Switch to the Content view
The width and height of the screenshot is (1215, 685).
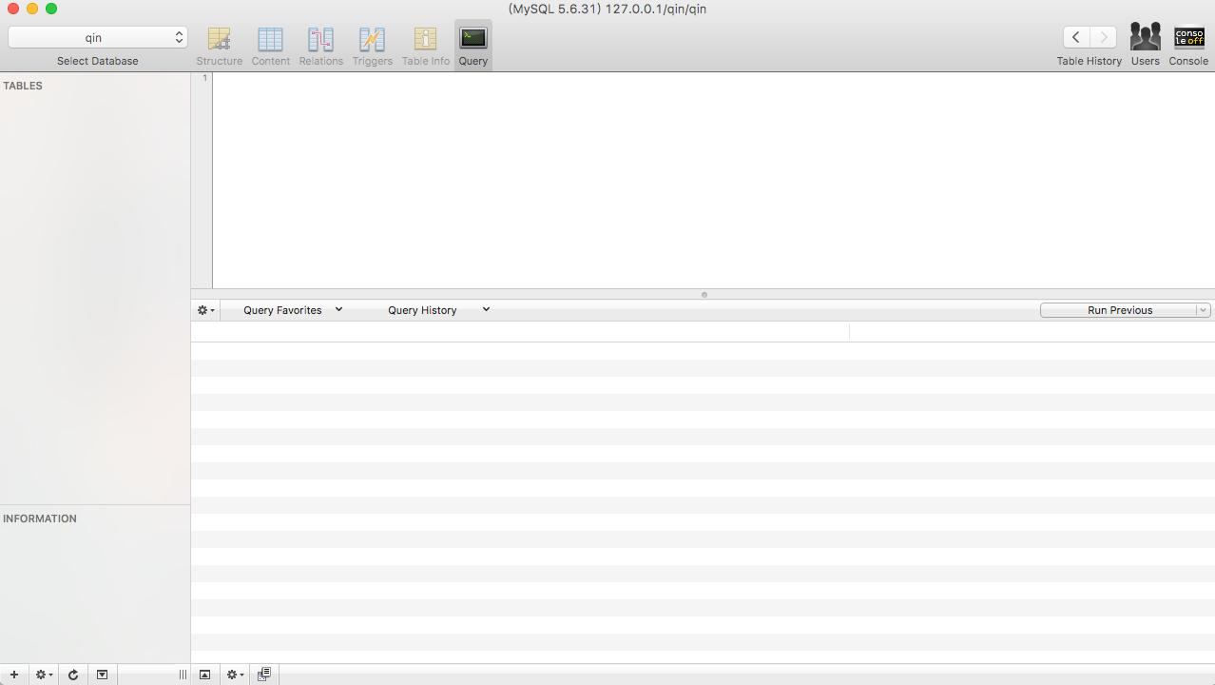[270, 46]
